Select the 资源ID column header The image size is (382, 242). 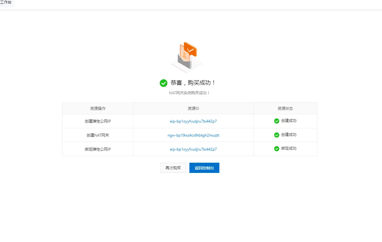(193, 108)
